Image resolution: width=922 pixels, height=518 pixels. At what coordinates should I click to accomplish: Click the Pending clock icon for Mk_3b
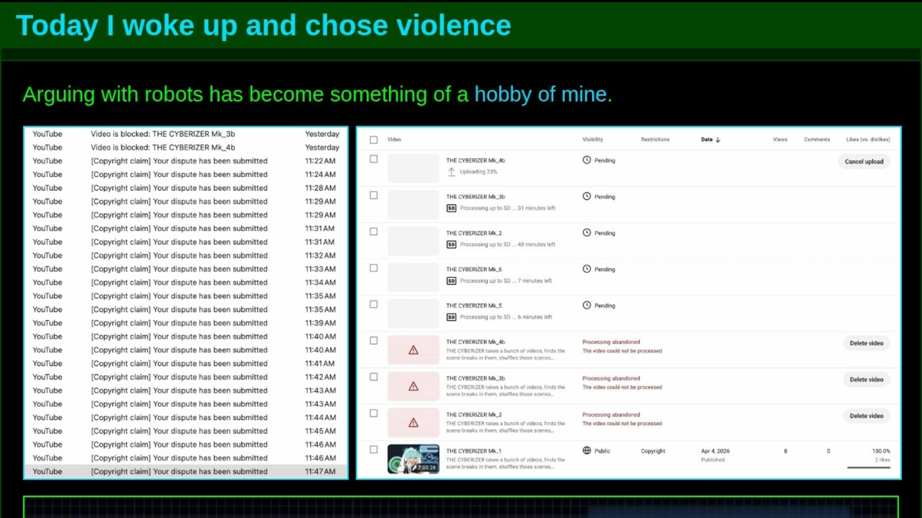pos(587,196)
